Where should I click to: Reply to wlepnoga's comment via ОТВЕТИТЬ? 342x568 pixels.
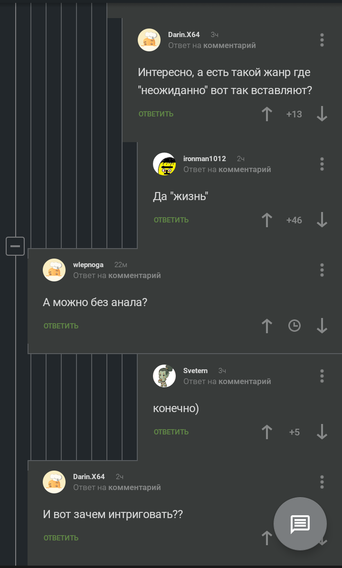coord(61,326)
